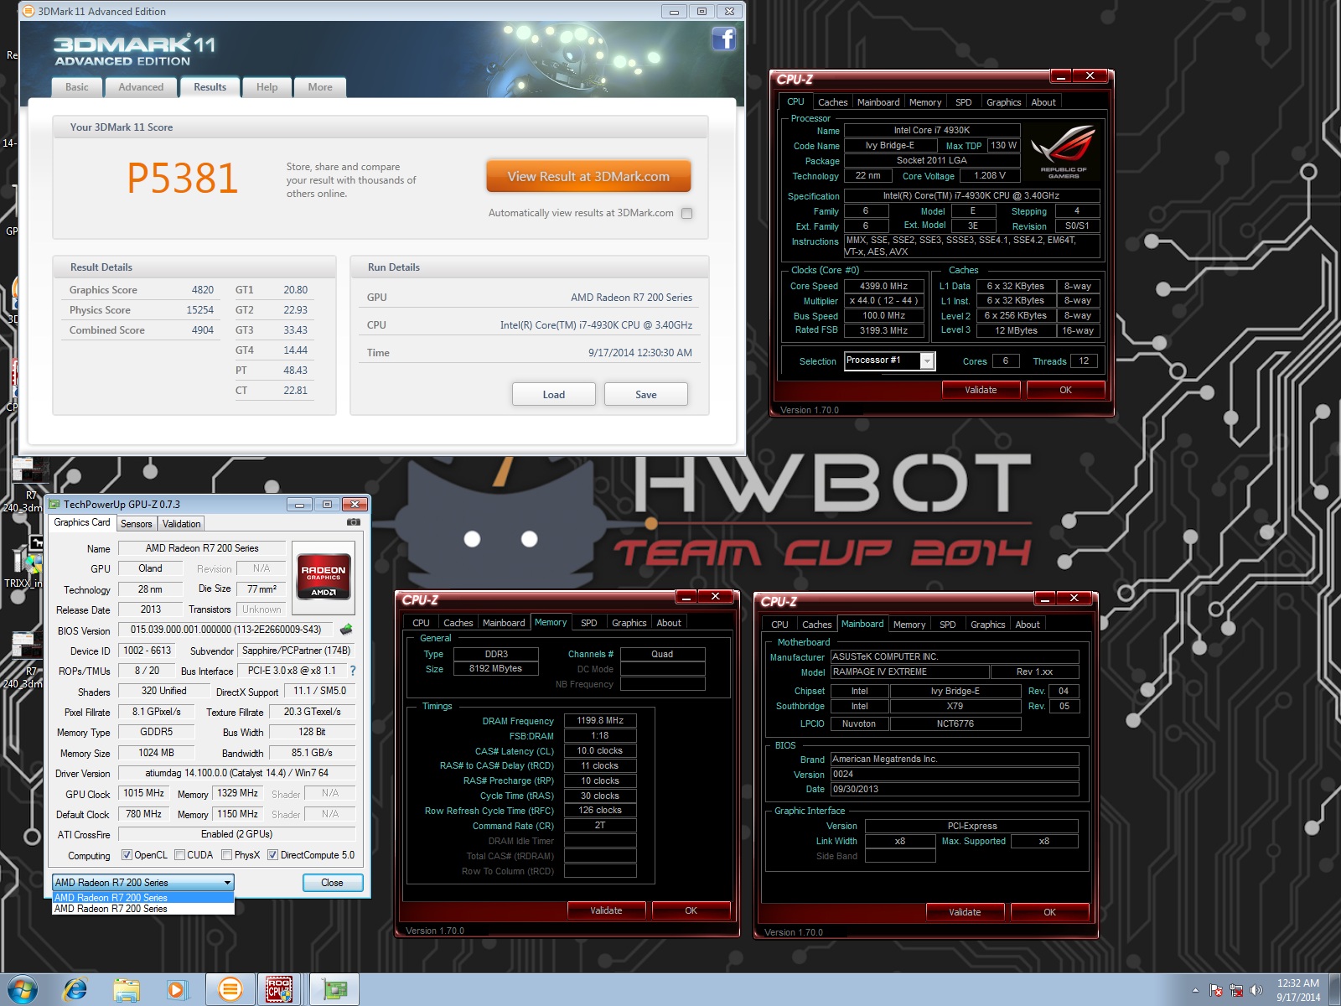This screenshot has height=1006, width=1341.
Task: Open the Windows Start orb
Action: click(22, 990)
